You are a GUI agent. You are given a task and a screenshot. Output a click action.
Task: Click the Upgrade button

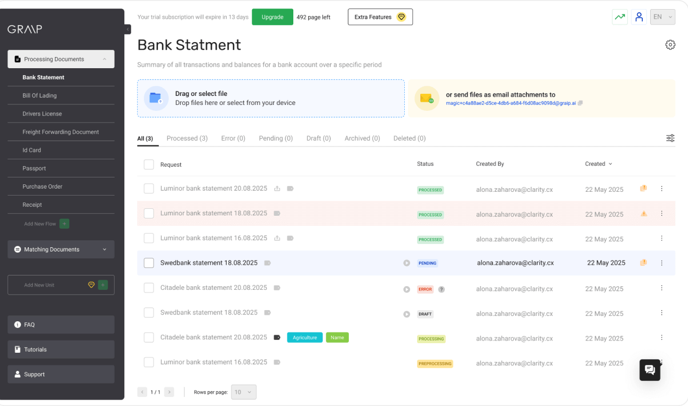pyautogui.click(x=272, y=17)
